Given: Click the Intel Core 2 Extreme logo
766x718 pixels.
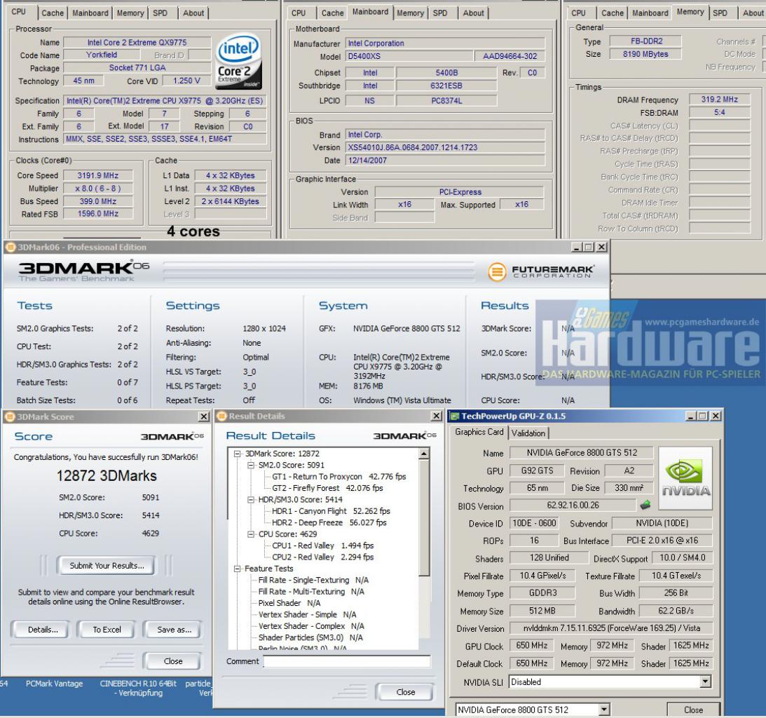Looking at the screenshot, I should point(238,61).
